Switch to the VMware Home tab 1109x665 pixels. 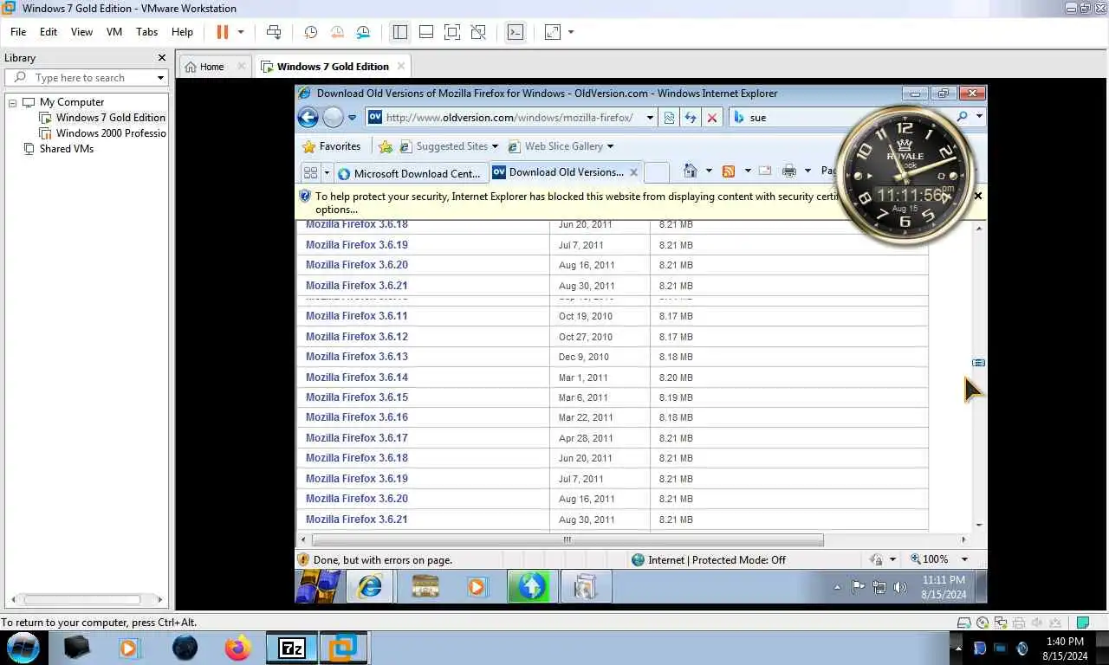coord(212,67)
